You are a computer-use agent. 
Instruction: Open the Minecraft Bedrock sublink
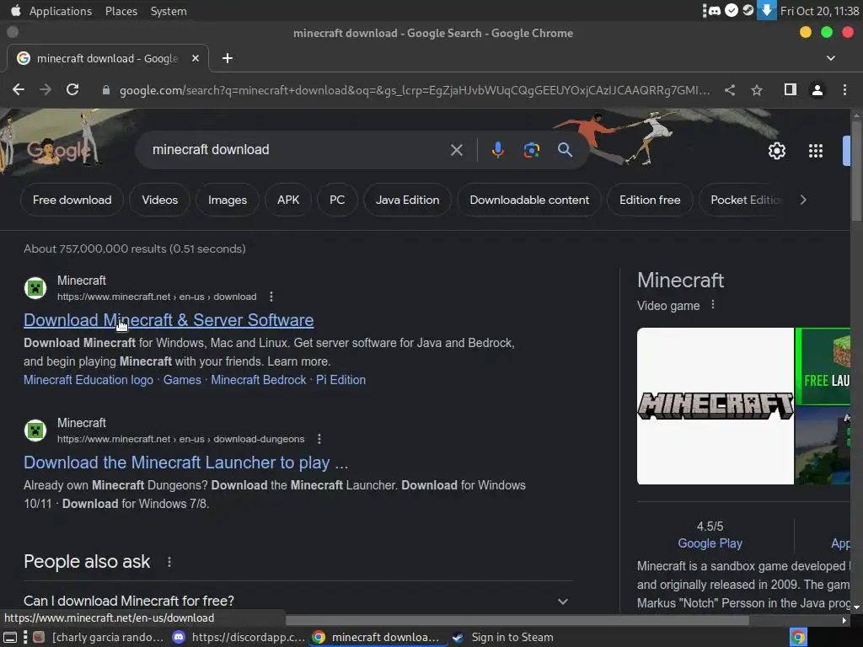pos(259,380)
